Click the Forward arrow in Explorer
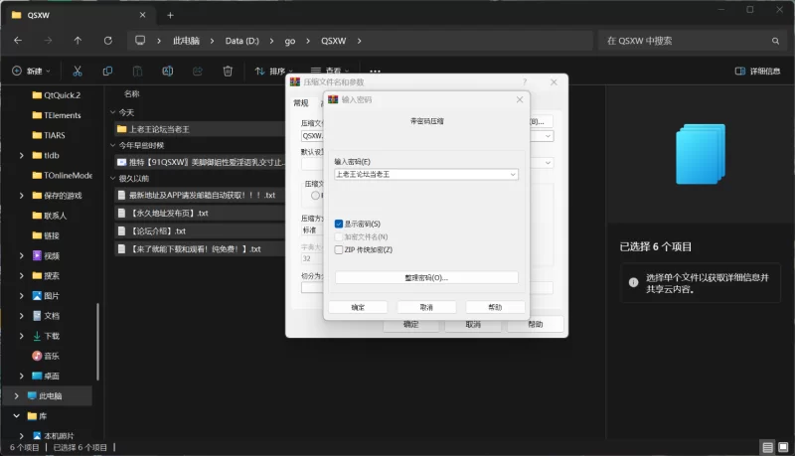Screen dimensions: 795x456 coord(48,41)
